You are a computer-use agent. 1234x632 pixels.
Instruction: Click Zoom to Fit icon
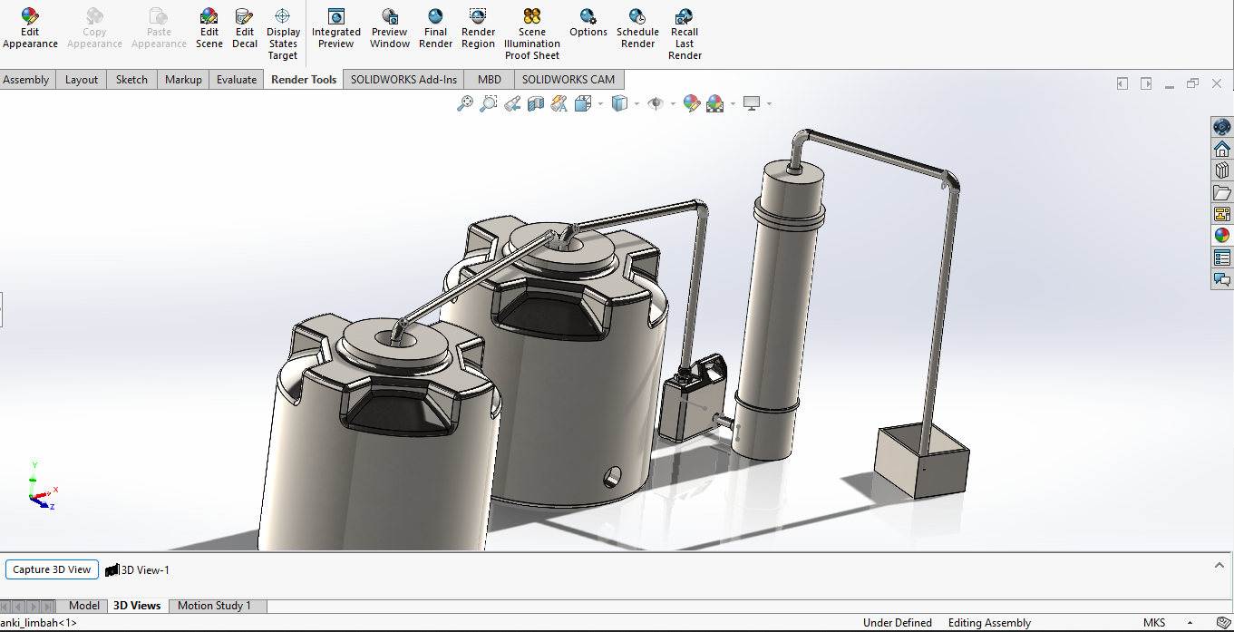(464, 103)
